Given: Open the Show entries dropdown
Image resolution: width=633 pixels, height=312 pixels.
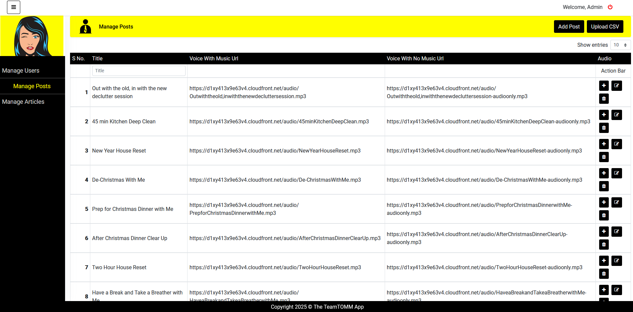Looking at the screenshot, I should 620,45.
